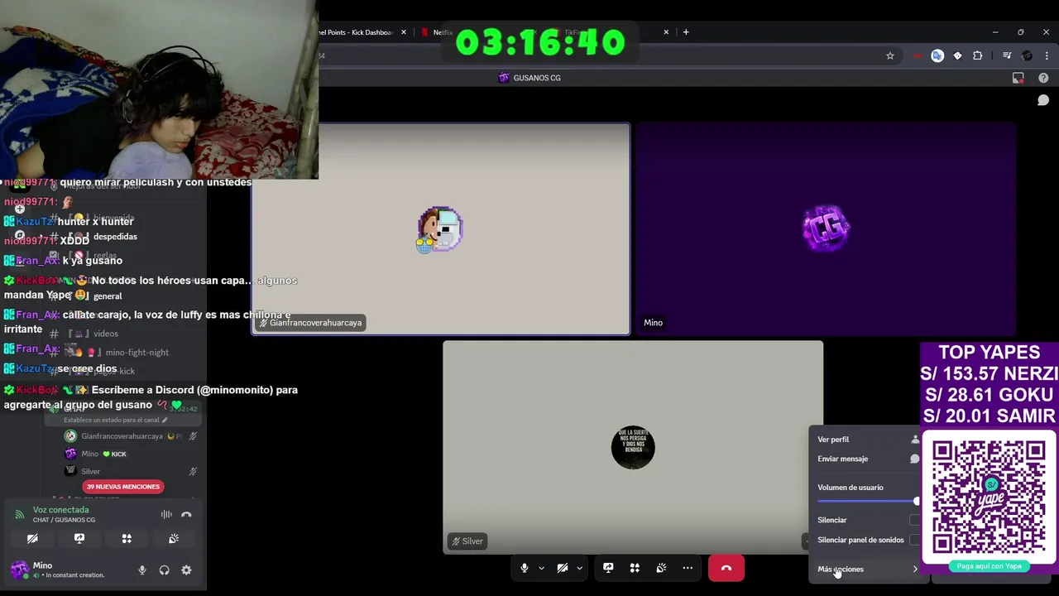Viewport: 1059px width, 596px height.
Task: Check Silenciar panel de sonidos checkbox
Action: point(914,540)
